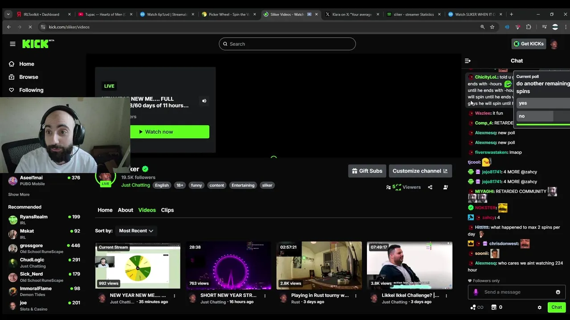570x320 pixels.
Task: Open Mskat recommended channel
Action: pos(44,234)
